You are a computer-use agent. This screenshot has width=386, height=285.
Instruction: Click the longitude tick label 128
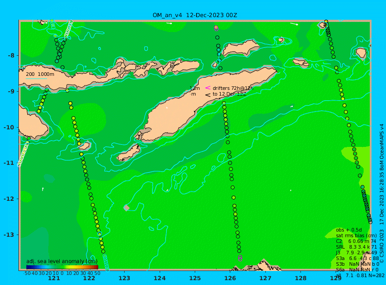pos(301,278)
